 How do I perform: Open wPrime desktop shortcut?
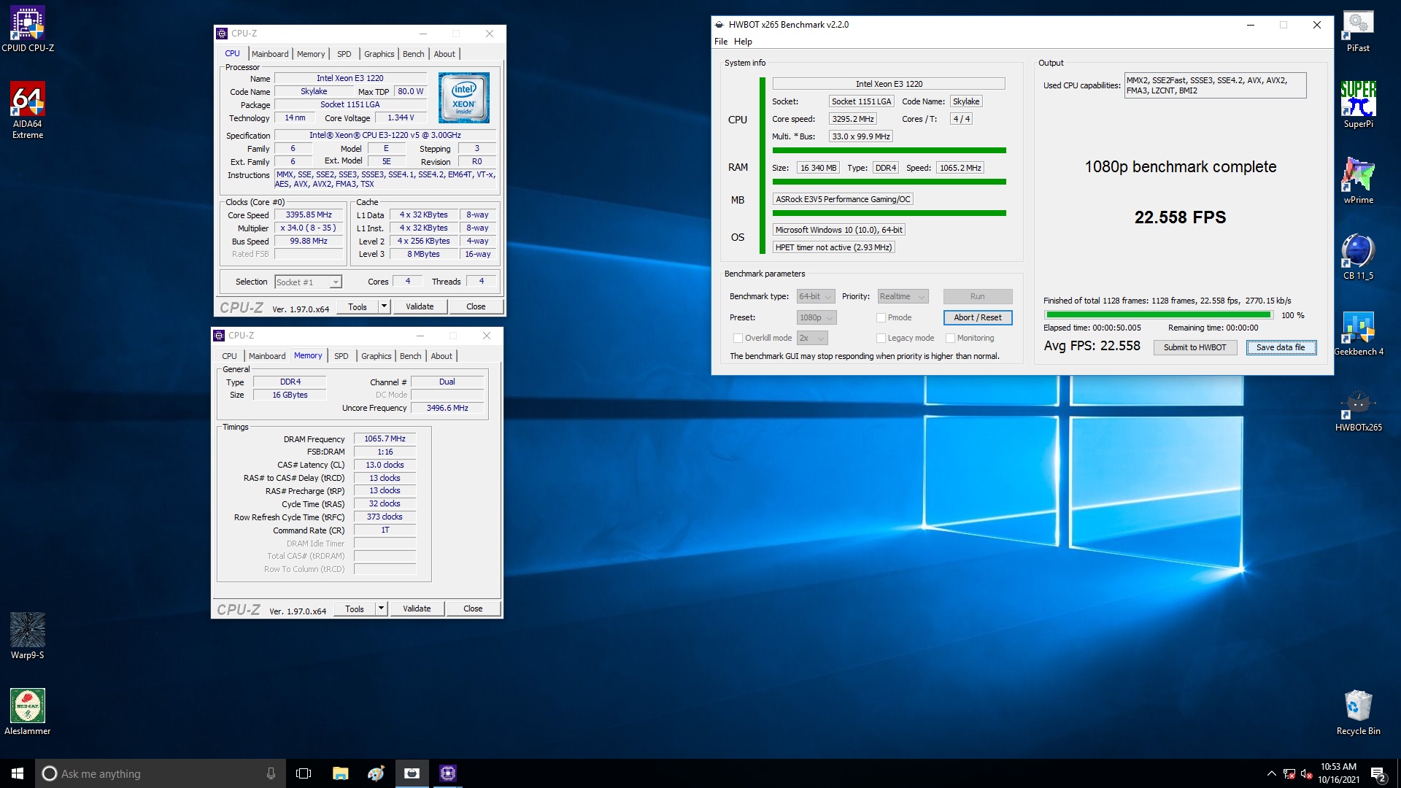pyautogui.click(x=1358, y=182)
